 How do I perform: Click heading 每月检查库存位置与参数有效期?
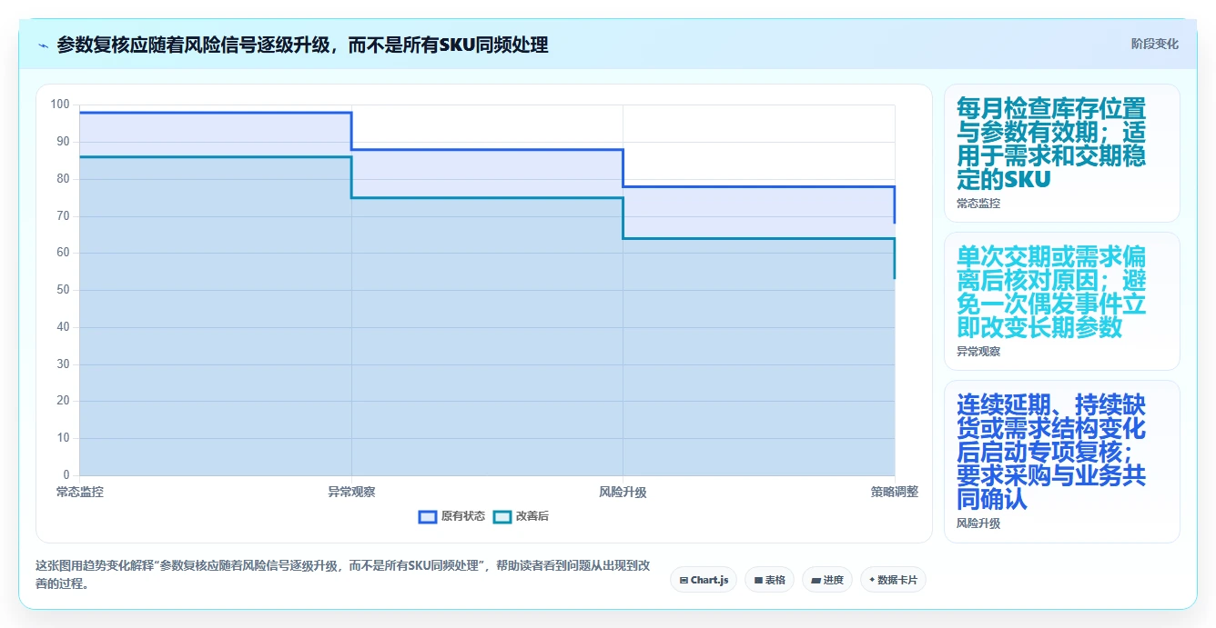[x=1051, y=144]
